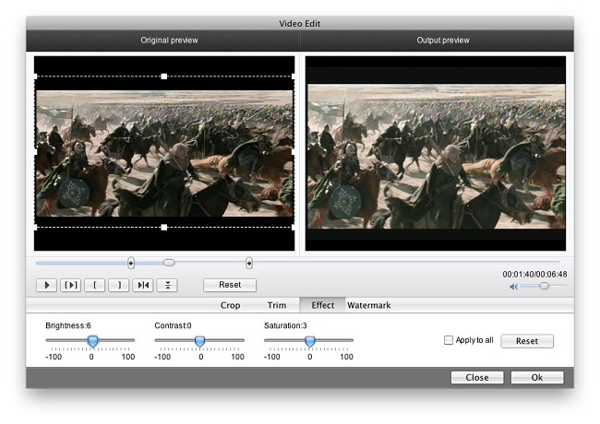The image size is (600, 424).
Task: Reset effects with the Effect panel Reset button
Action: coord(527,341)
